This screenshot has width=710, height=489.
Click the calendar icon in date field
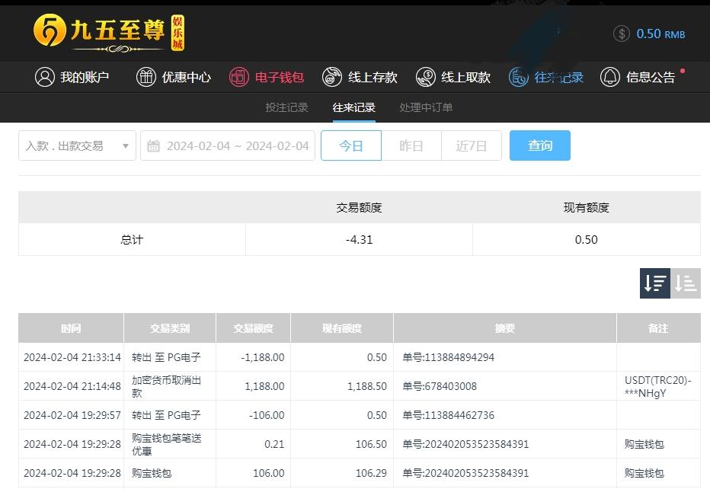(153, 146)
